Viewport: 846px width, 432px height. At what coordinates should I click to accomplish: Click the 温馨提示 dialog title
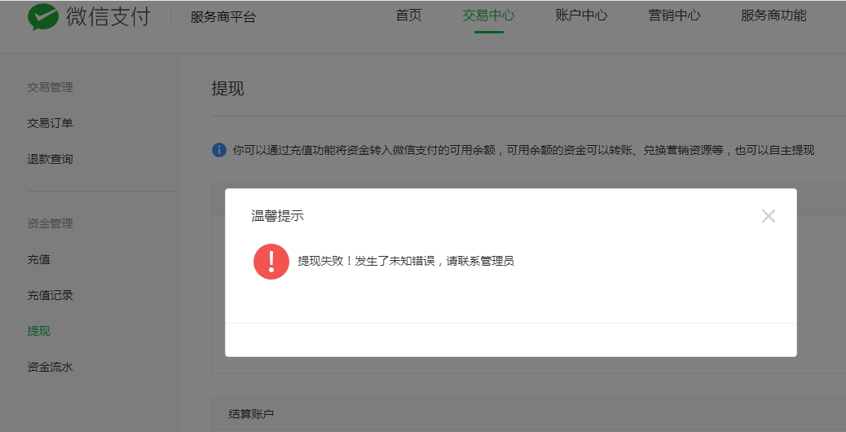point(277,216)
